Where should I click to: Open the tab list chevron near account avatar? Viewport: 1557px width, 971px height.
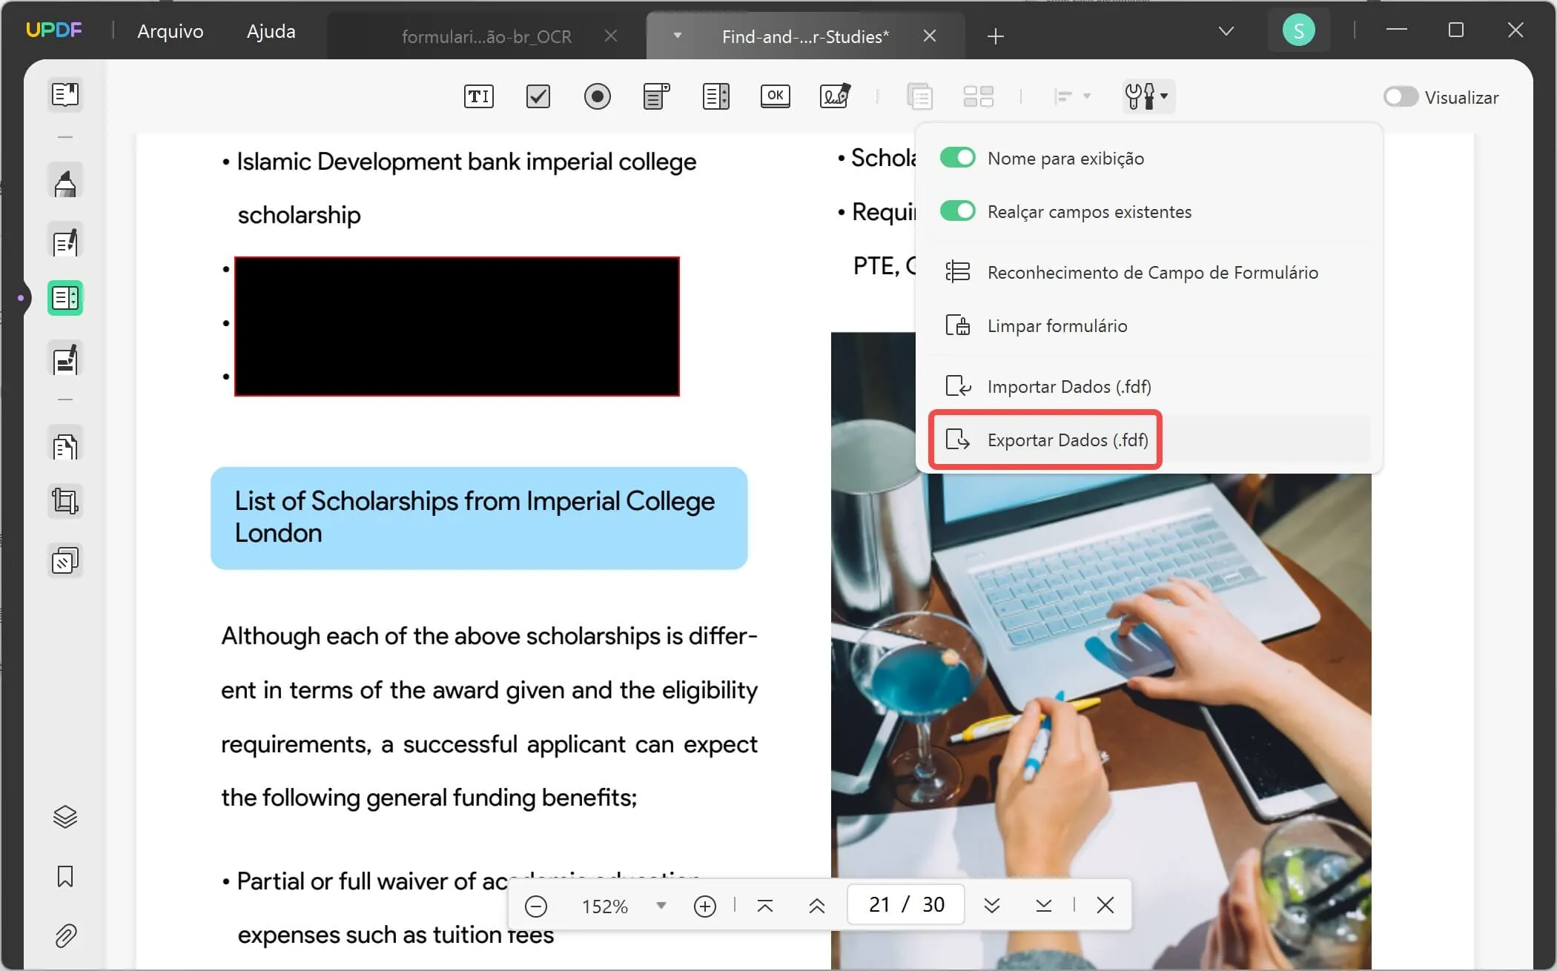[1226, 31]
